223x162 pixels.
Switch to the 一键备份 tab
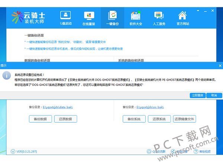[x=113, y=18]
